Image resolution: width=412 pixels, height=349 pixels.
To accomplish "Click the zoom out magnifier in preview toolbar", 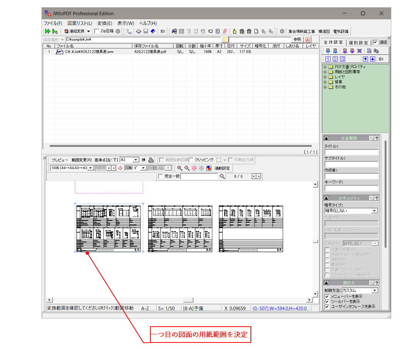I will pos(187,168).
